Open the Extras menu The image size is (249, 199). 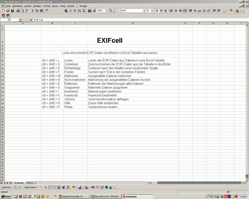coord(55,6)
